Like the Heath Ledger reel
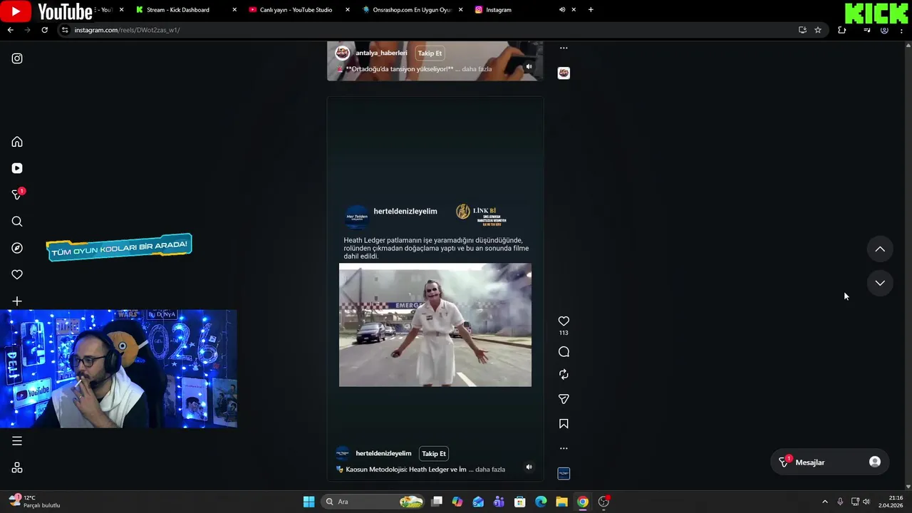 564,321
